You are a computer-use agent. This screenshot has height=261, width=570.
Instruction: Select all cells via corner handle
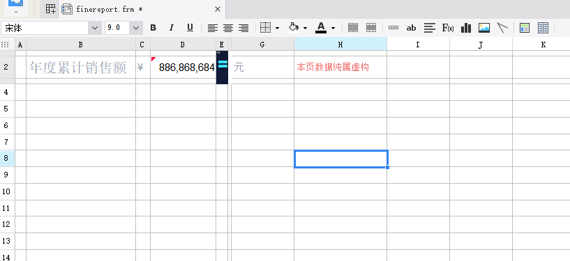coord(5,45)
